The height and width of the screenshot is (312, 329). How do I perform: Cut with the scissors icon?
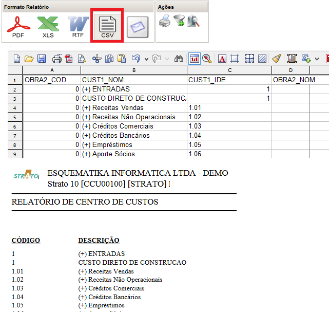click(x=96, y=59)
